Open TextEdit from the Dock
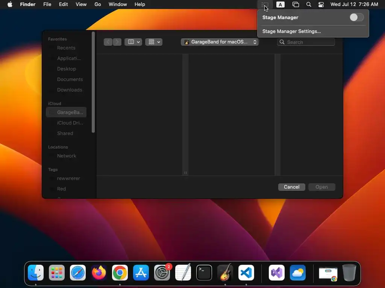The height and width of the screenshot is (288, 385). point(183,273)
